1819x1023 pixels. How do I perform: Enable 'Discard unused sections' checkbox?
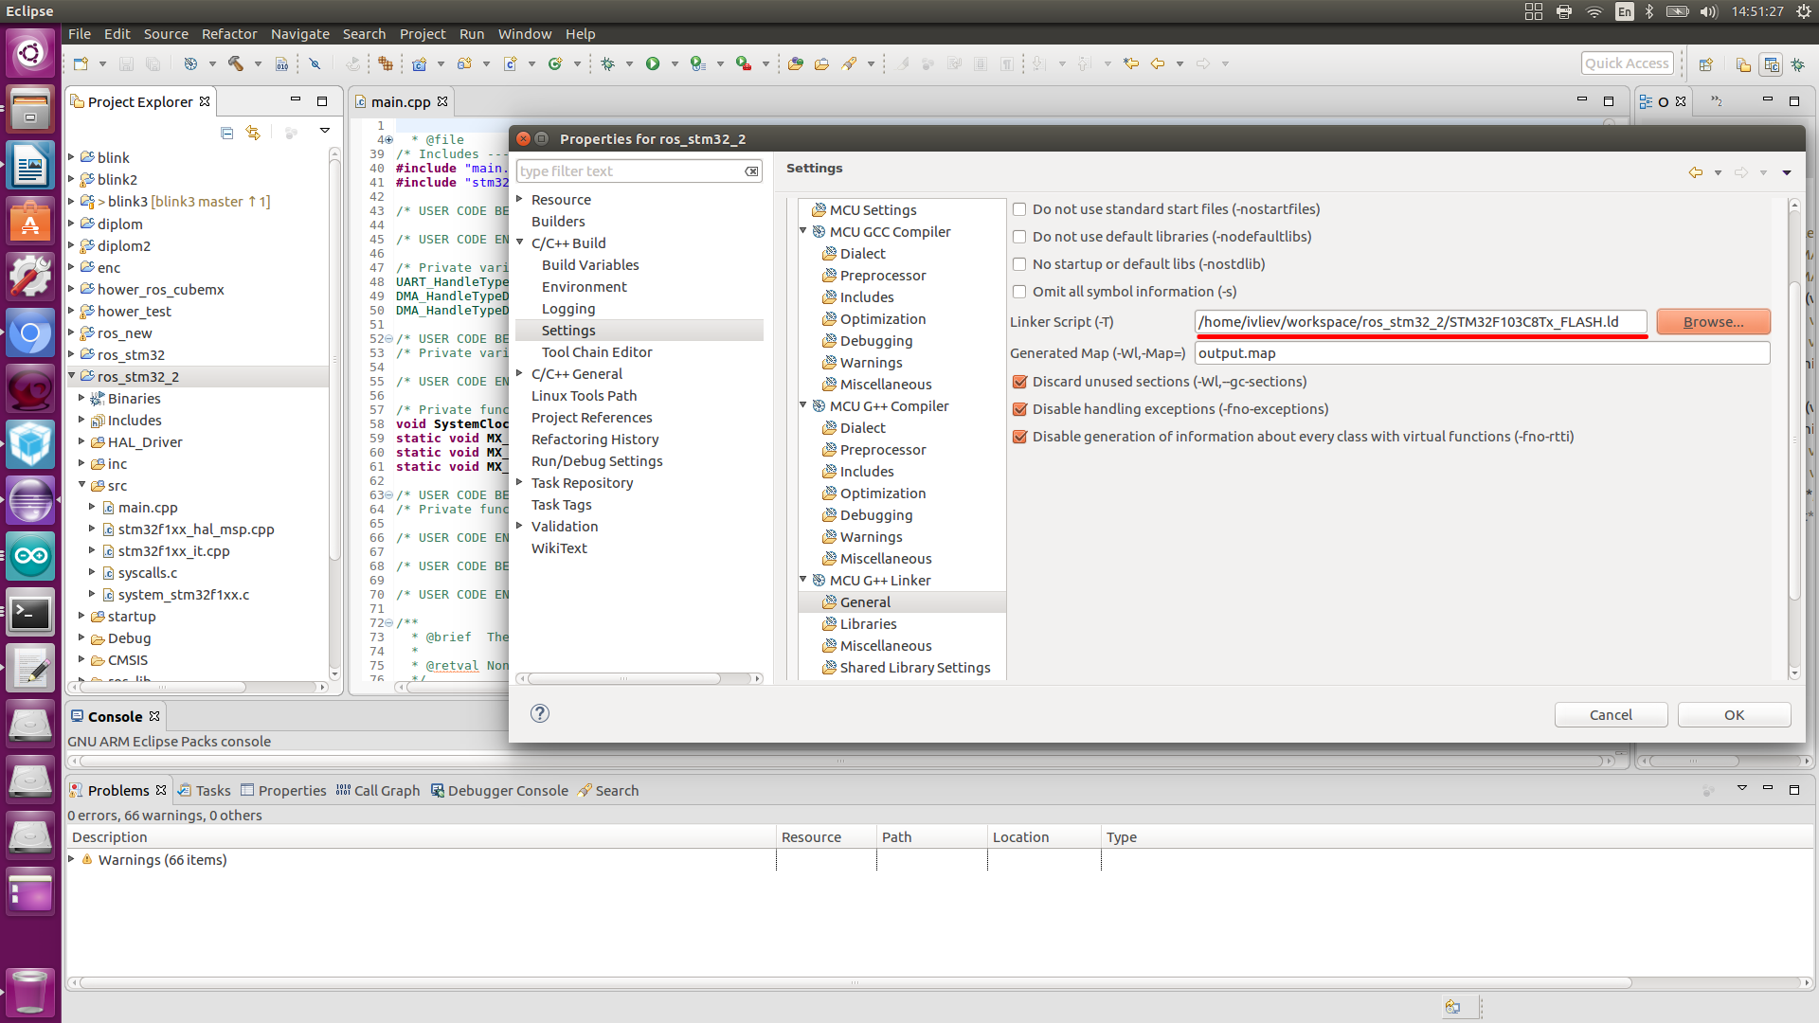pyautogui.click(x=1020, y=381)
